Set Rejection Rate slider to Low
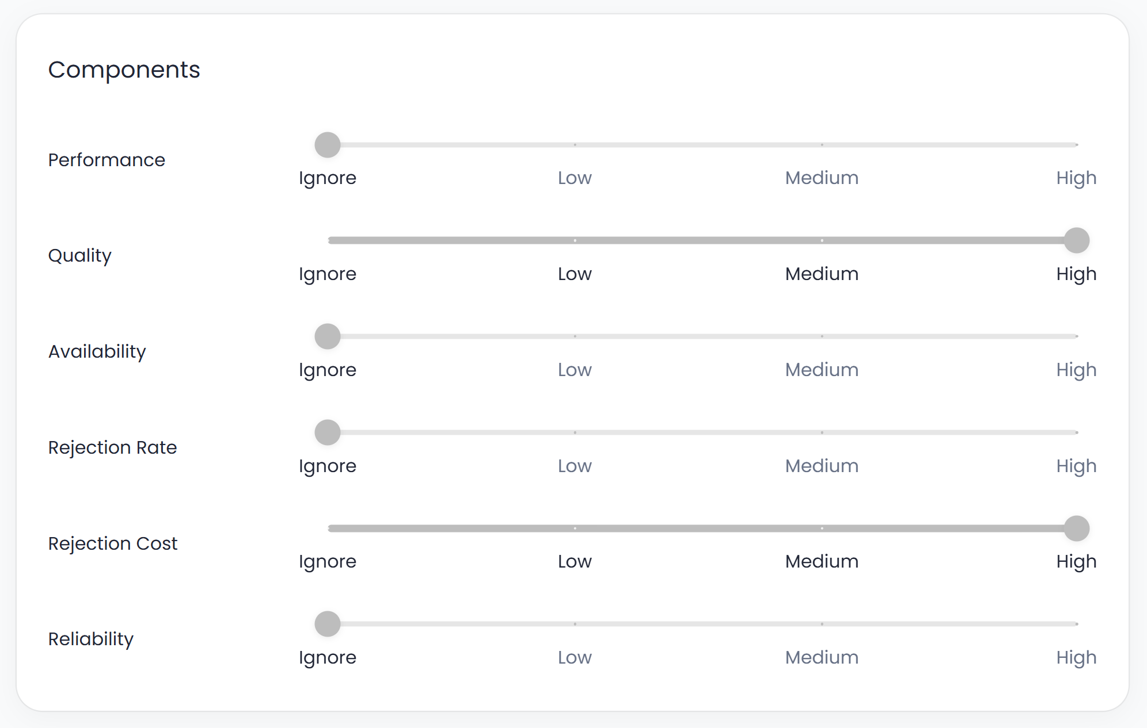Image resolution: width=1147 pixels, height=728 pixels. tap(575, 432)
